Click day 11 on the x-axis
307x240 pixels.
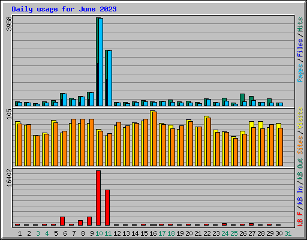click(108, 233)
